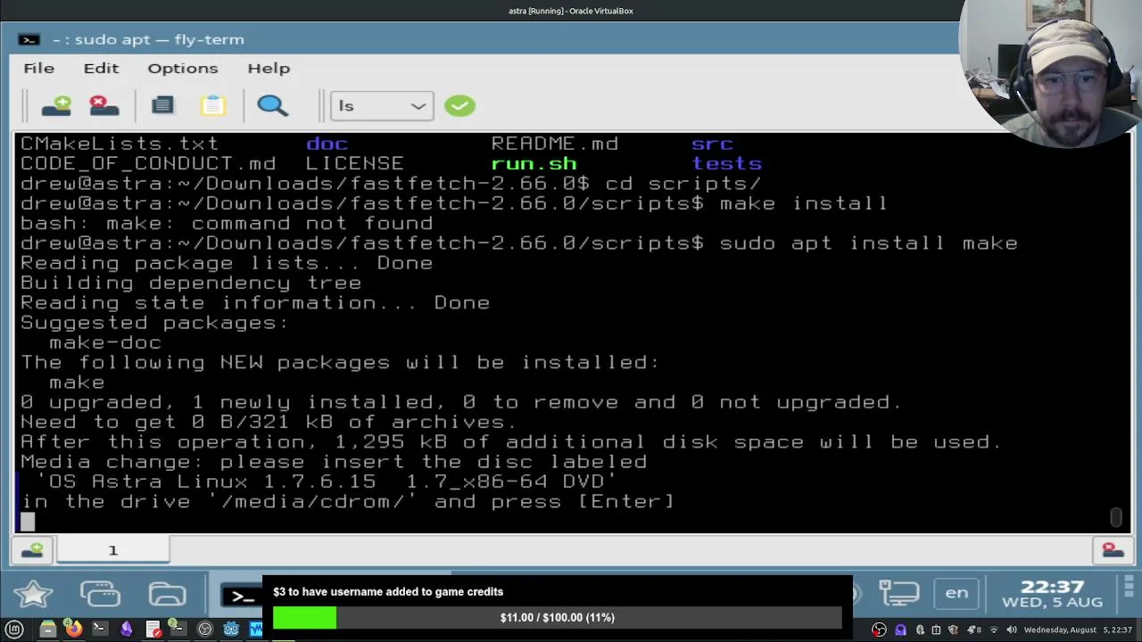Open the host tray Wi-Fi icon
This screenshot has width=1142, height=642.
point(993,630)
